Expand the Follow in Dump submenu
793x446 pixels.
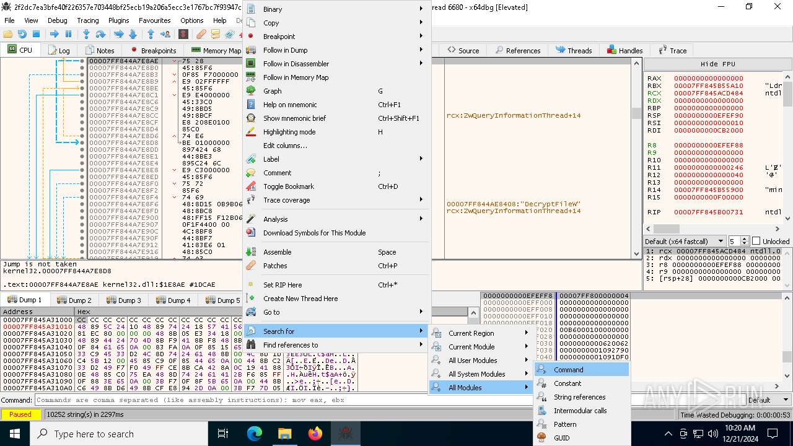coord(337,50)
